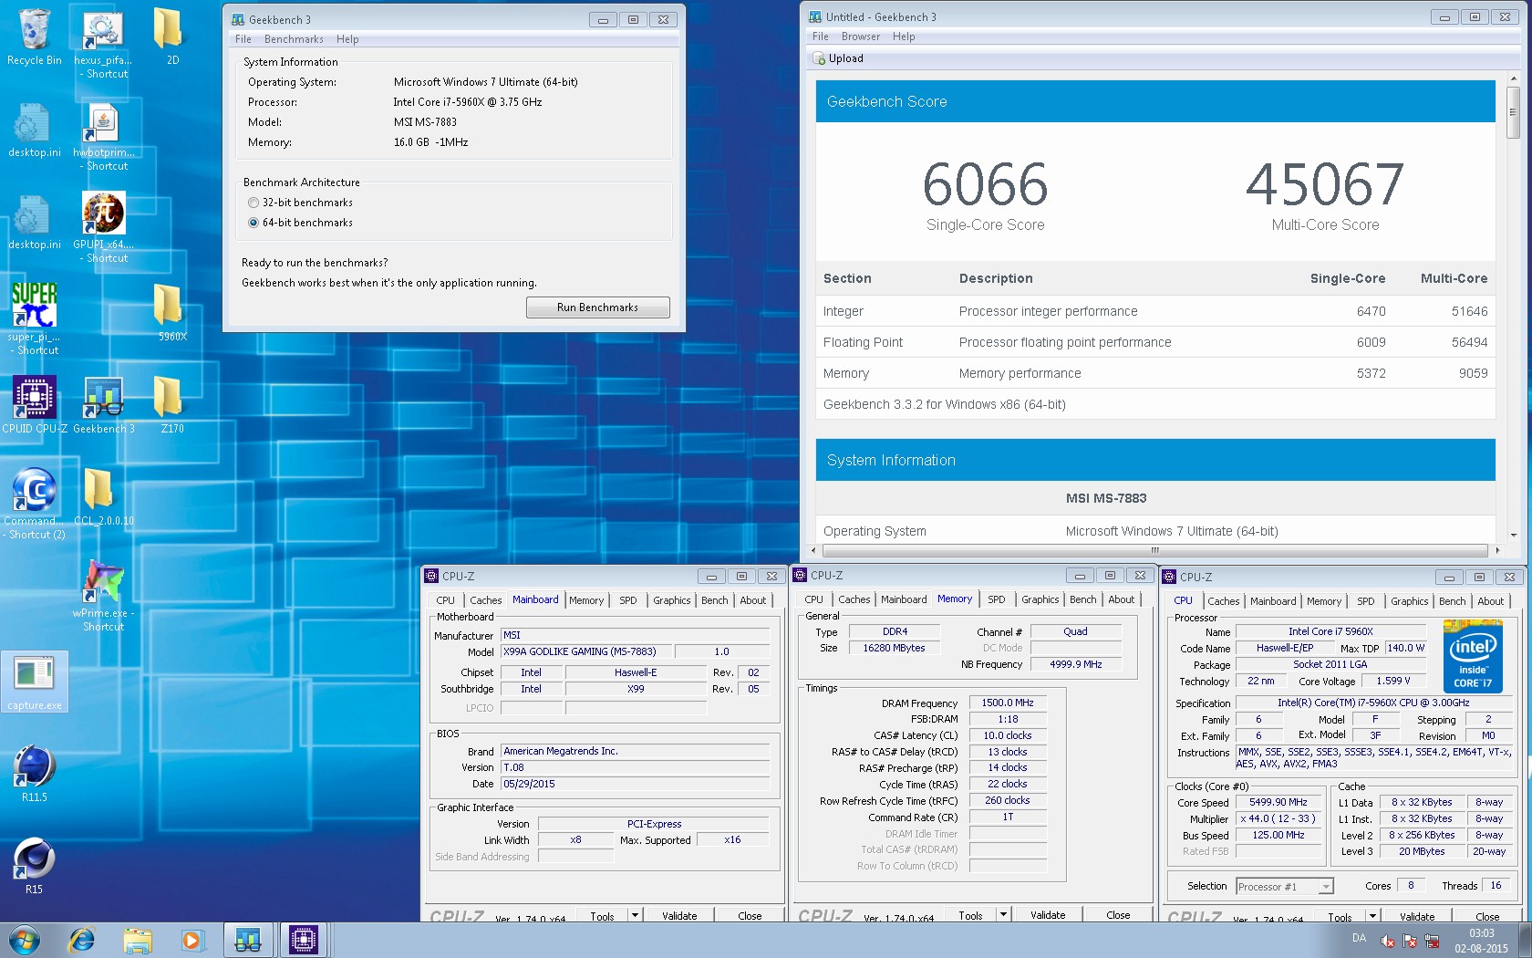Click Run Benchmarks button
This screenshot has height=958, width=1532.
[597, 307]
